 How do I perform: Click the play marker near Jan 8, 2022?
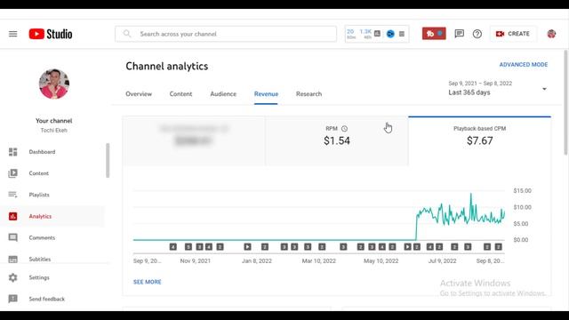tap(247, 247)
